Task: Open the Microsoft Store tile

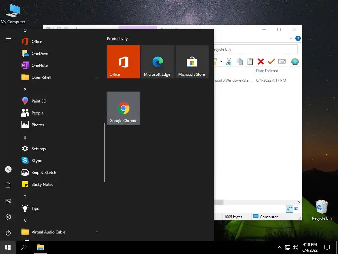Action: (x=192, y=62)
